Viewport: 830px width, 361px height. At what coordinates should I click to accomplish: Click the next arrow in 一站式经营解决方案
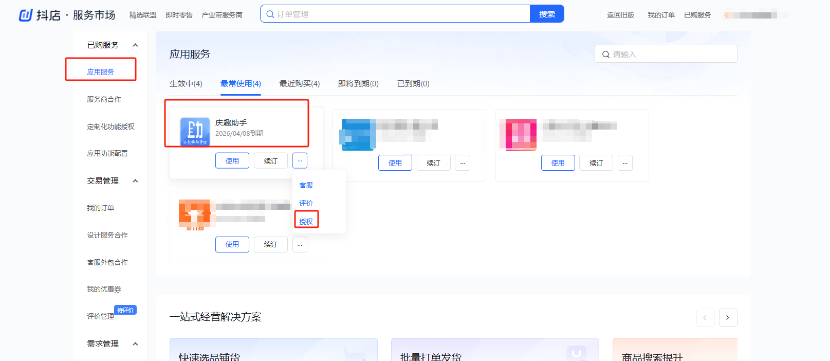[728, 318]
